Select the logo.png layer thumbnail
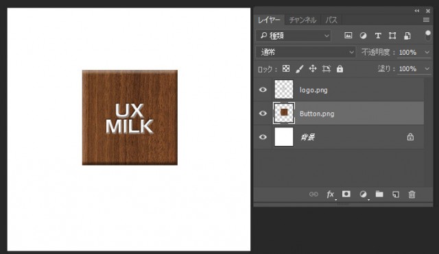Image resolution: width=439 pixels, height=254 pixels. click(x=283, y=90)
